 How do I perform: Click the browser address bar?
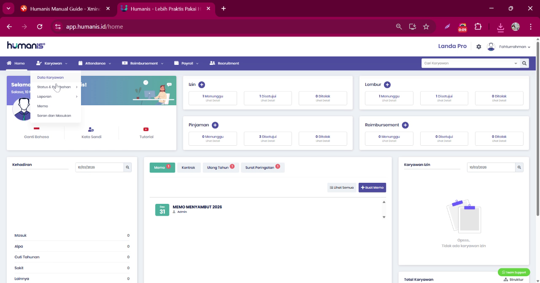[228, 27]
